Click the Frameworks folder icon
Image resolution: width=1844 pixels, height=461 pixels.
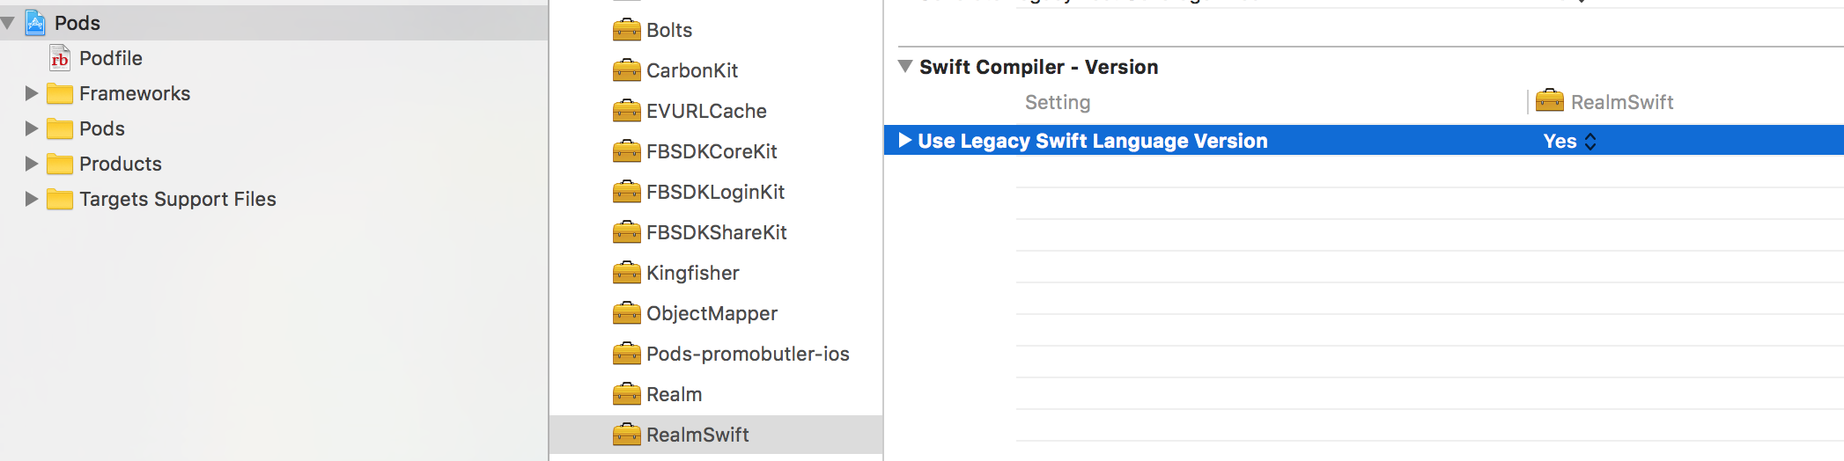tap(60, 93)
